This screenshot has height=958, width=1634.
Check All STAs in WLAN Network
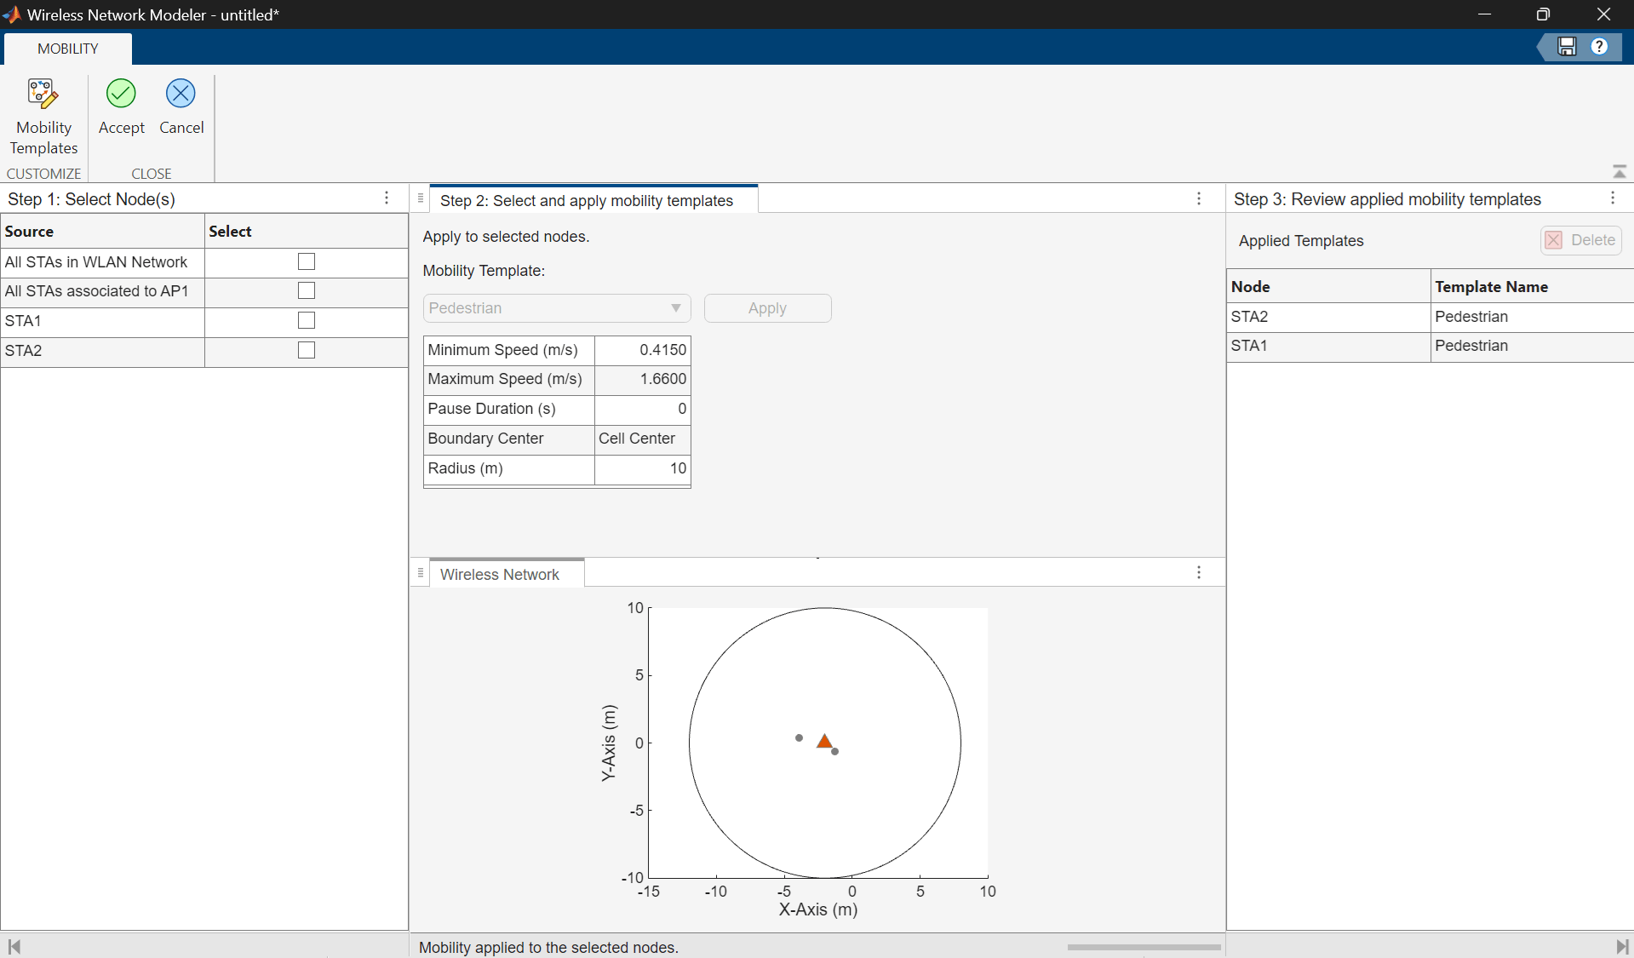click(x=307, y=262)
